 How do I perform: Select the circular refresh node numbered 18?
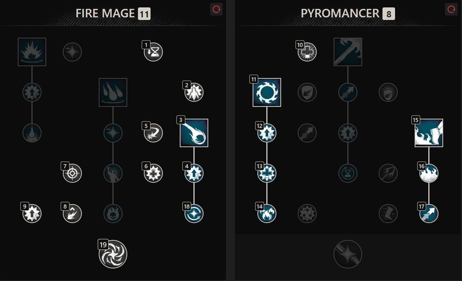(x=194, y=214)
